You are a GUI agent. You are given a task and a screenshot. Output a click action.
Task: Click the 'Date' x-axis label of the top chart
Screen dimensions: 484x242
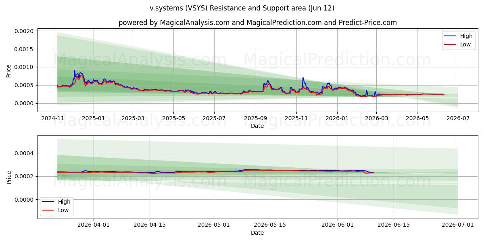(257, 126)
